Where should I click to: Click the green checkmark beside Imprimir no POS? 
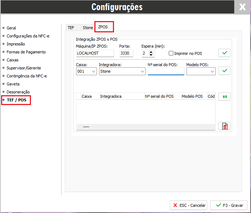click(x=224, y=53)
